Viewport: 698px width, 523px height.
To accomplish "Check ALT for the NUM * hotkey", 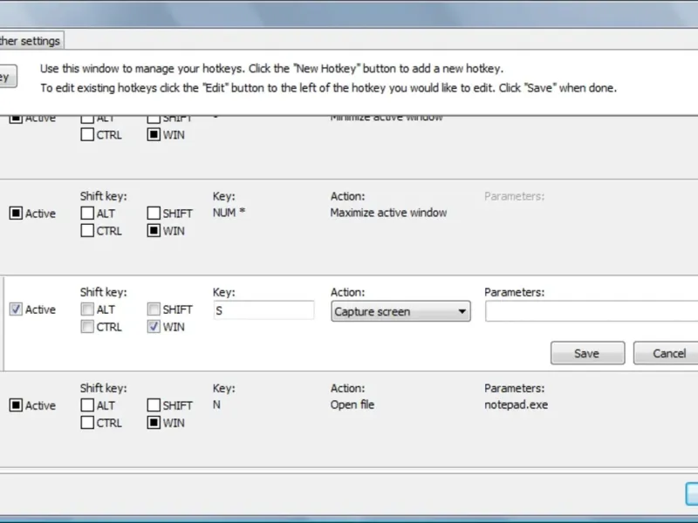I will tap(87, 214).
